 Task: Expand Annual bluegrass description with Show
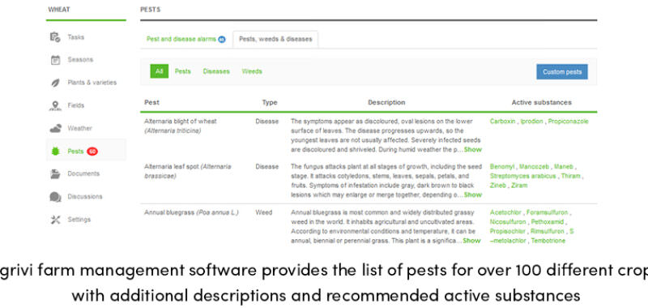pyautogui.click(x=471, y=241)
